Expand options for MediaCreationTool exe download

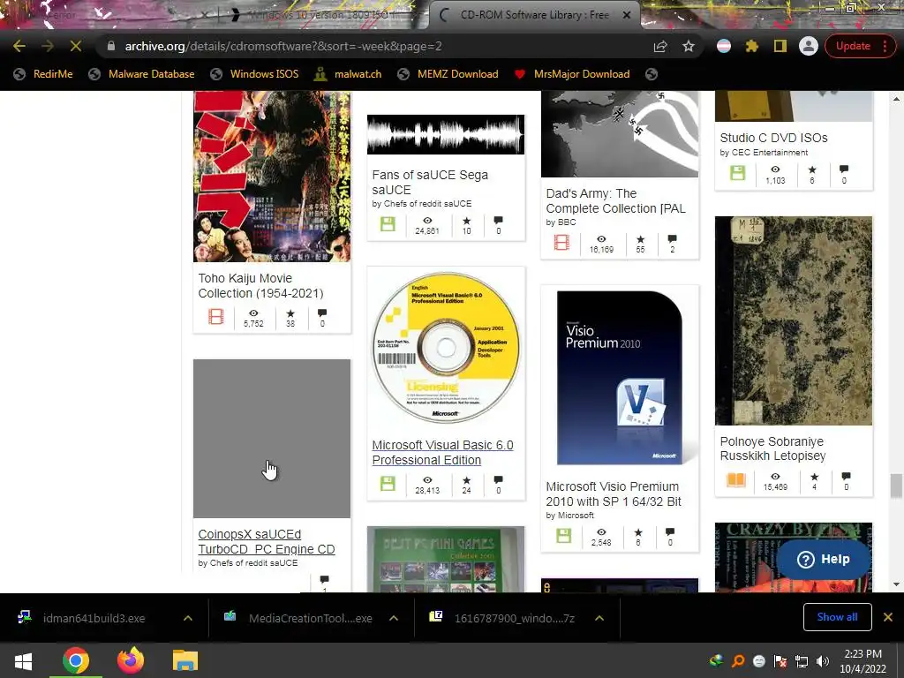(393, 618)
